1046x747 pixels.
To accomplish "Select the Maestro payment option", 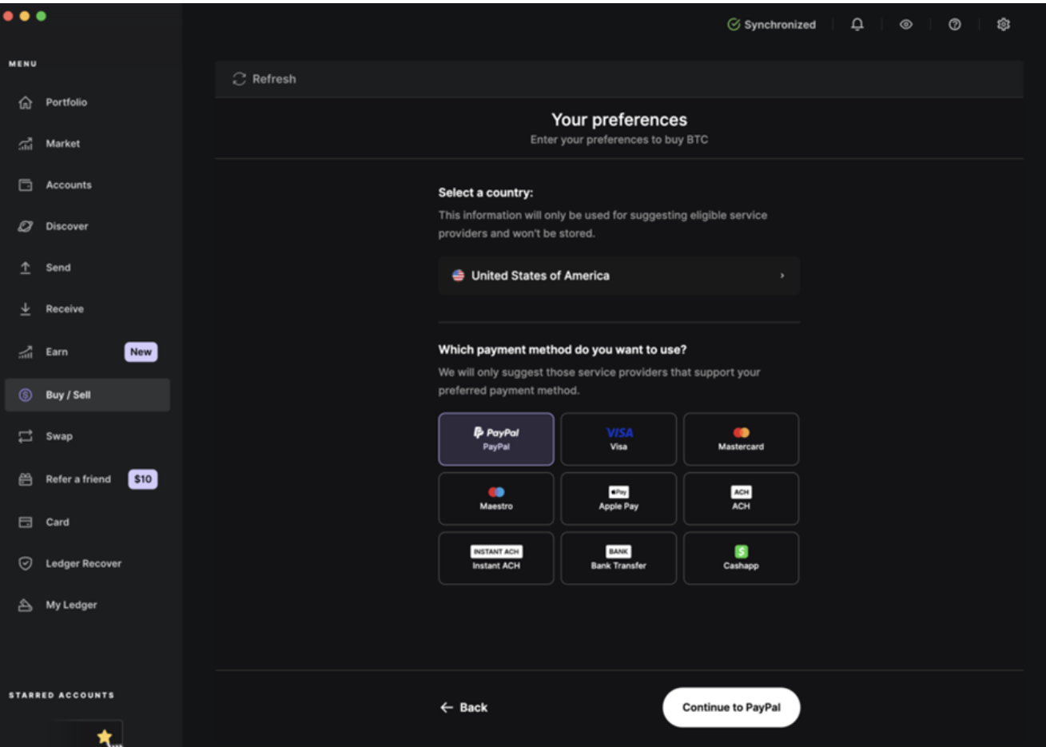I will click(496, 499).
